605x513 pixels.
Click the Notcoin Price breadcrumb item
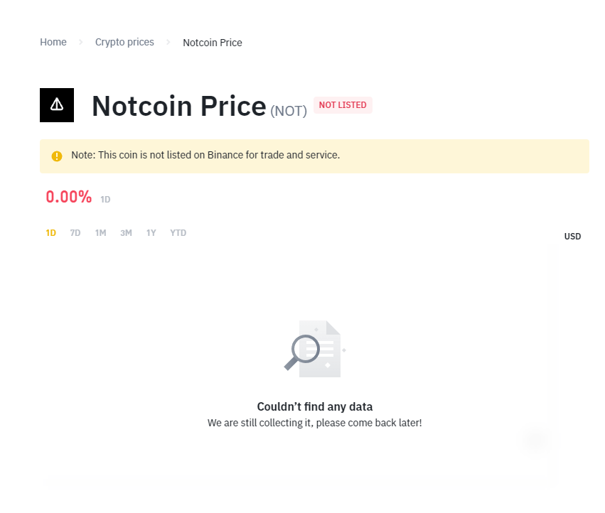[213, 43]
